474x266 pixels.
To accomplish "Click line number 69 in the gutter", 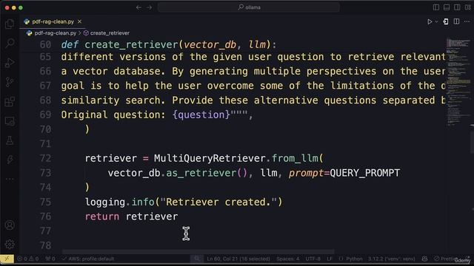I will click(x=45, y=115).
